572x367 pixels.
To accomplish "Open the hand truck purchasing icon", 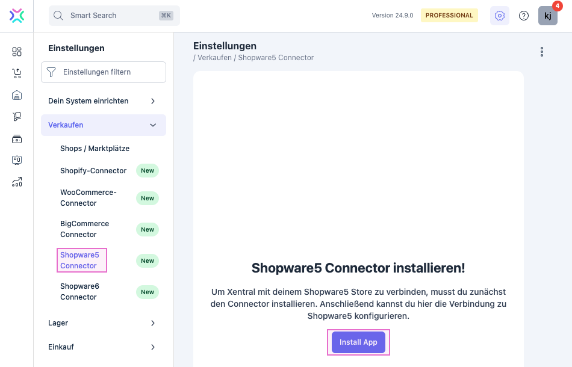I will (17, 117).
